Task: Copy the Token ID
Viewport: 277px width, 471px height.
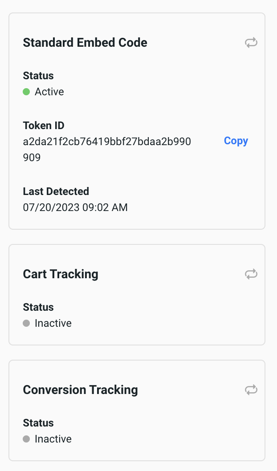Action: tap(236, 141)
